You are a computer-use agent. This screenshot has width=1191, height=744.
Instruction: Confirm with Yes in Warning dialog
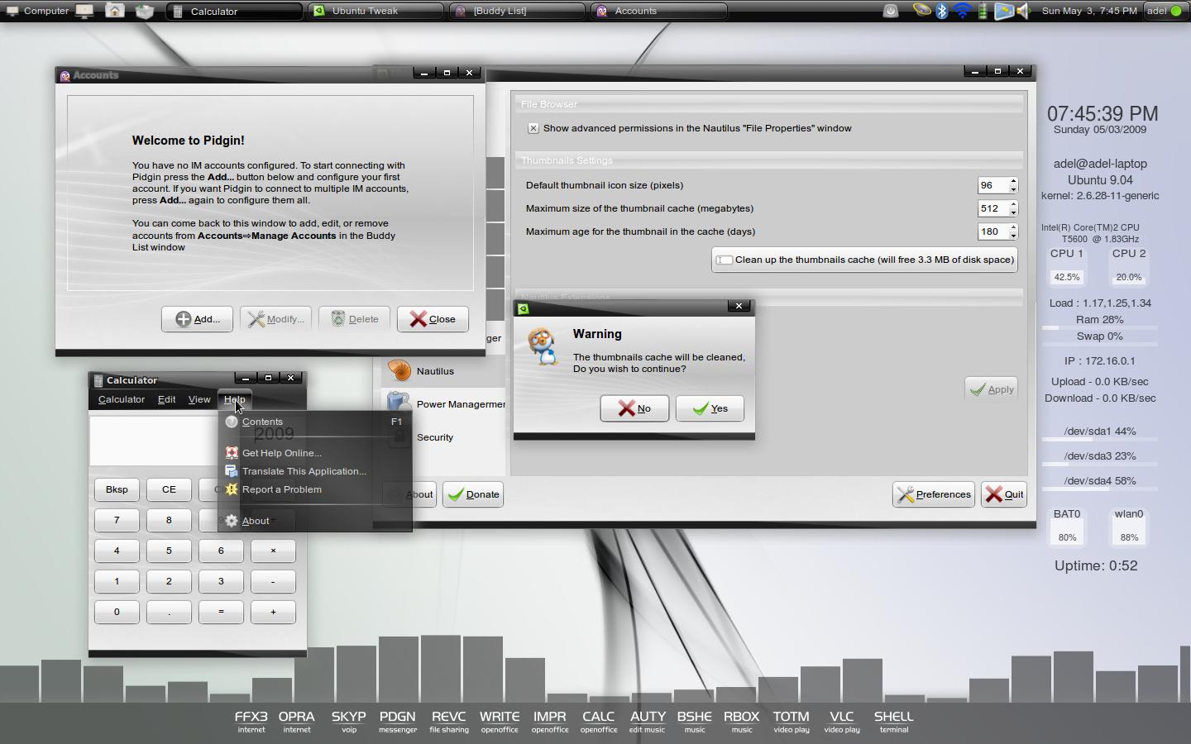[x=710, y=408]
